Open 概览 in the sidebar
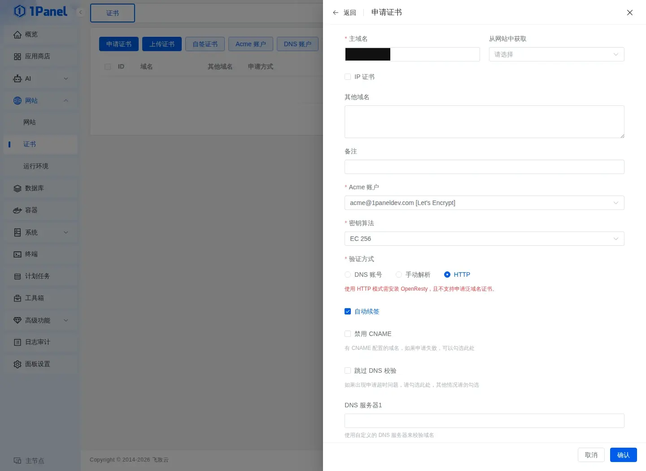 coord(40,35)
